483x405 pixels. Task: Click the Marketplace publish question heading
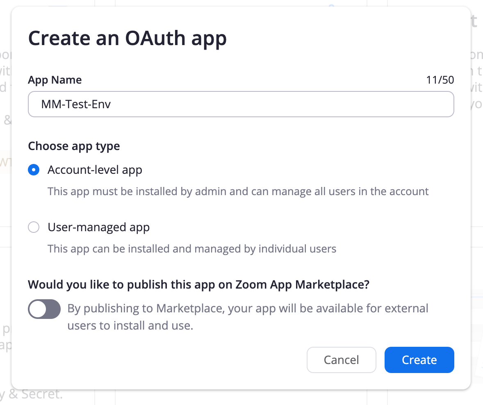point(198,284)
